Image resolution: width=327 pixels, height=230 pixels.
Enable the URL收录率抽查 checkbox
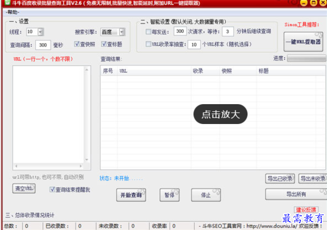click(x=148, y=44)
